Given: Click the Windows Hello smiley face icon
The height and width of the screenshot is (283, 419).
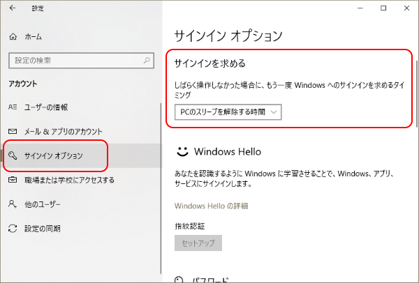Looking at the screenshot, I should [x=182, y=151].
